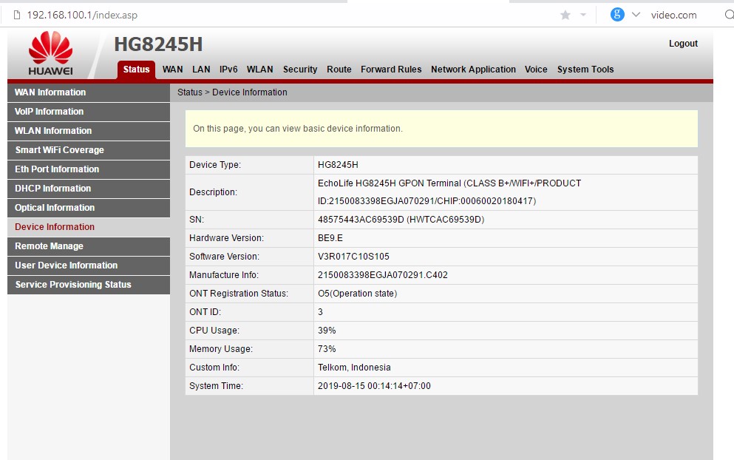Select the Status tab

pyautogui.click(x=136, y=70)
